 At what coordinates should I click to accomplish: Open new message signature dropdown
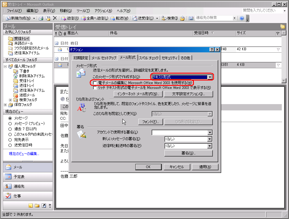209,139
